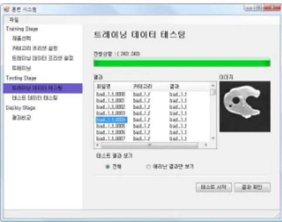Click horizontal scroll left arrow

pyautogui.click(x=97, y=145)
